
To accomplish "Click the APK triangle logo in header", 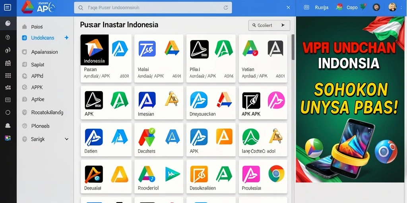I will point(28,7).
